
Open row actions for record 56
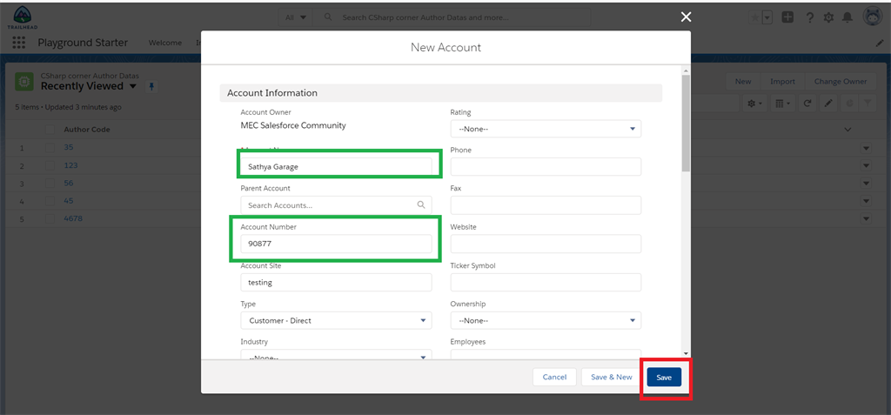coord(866,183)
